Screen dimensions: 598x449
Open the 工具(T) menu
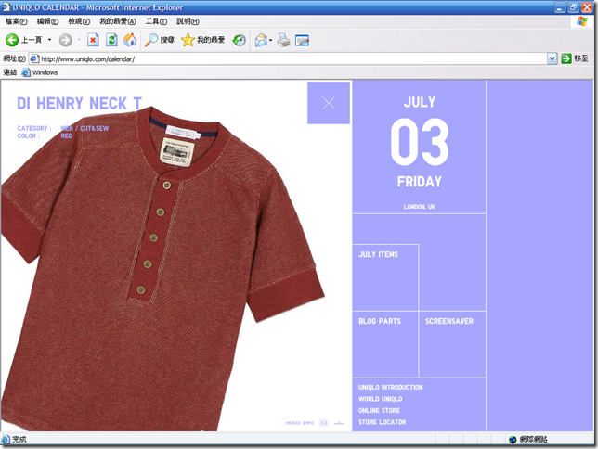(x=156, y=21)
